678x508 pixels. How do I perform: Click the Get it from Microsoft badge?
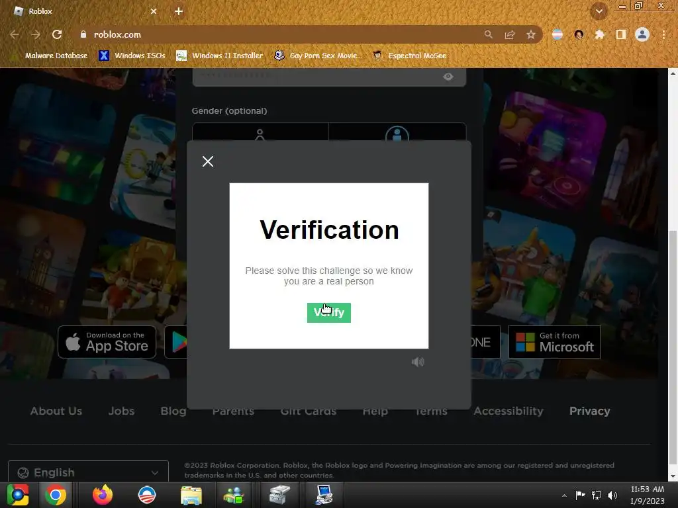554,342
